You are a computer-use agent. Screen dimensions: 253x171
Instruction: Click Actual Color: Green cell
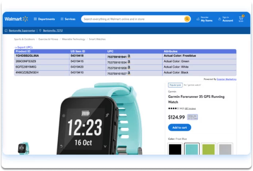coord(176,61)
